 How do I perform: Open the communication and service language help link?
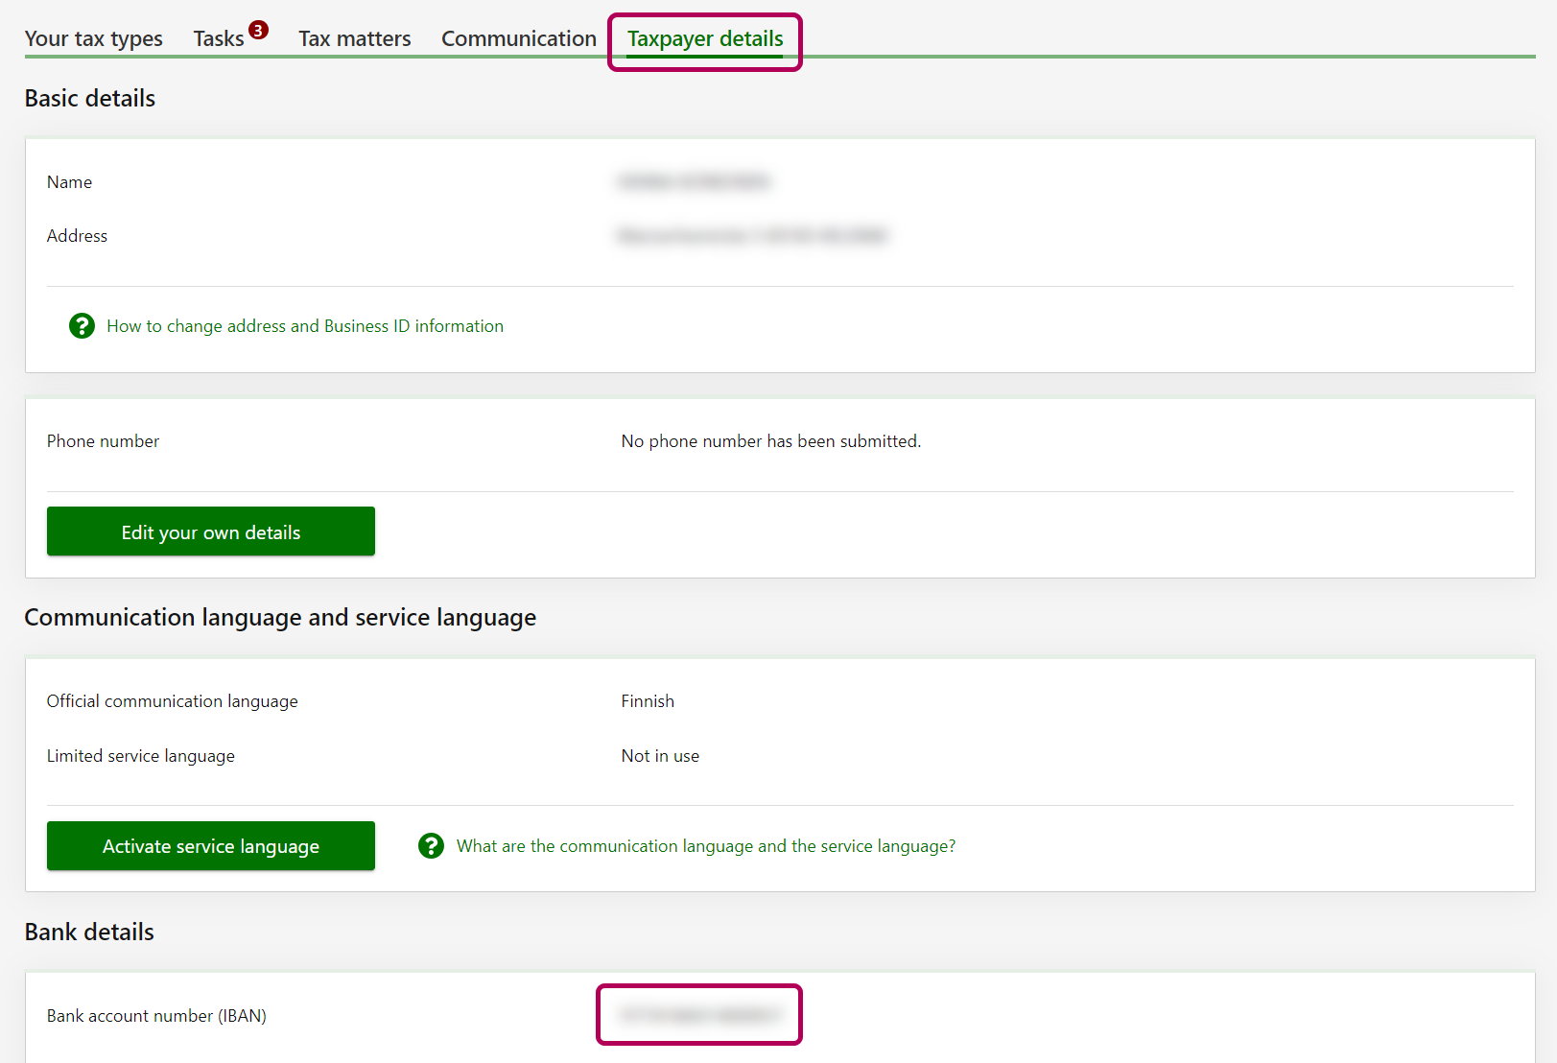click(706, 846)
